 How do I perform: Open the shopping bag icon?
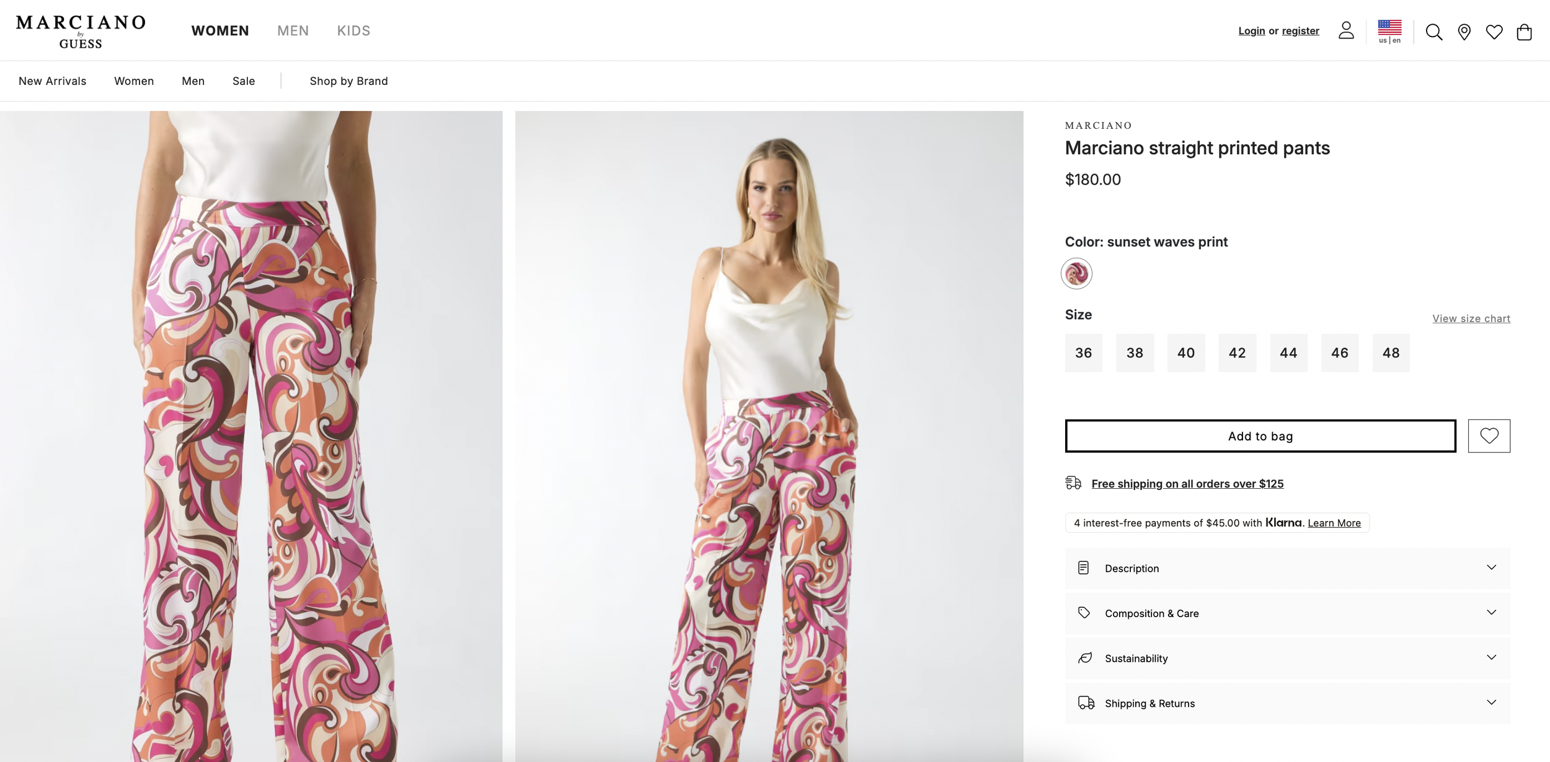[x=1524, y=32]
